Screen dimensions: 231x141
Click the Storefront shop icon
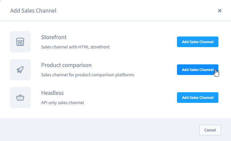click(20, 42)
